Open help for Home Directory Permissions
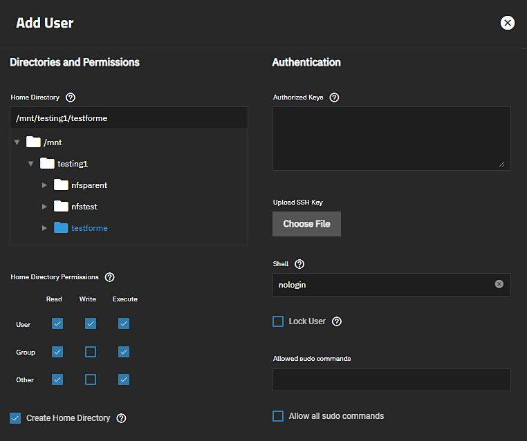 (x=109, y=277)
